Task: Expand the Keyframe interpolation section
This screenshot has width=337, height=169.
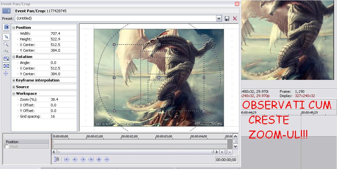Action: click(x=14, y=80)
